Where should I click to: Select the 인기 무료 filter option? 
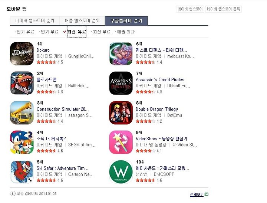tap(49, 32)
